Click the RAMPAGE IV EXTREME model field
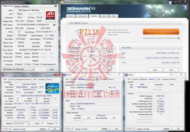Image resolution: width=190 pixels, height=132 pixels. point(90,88)
